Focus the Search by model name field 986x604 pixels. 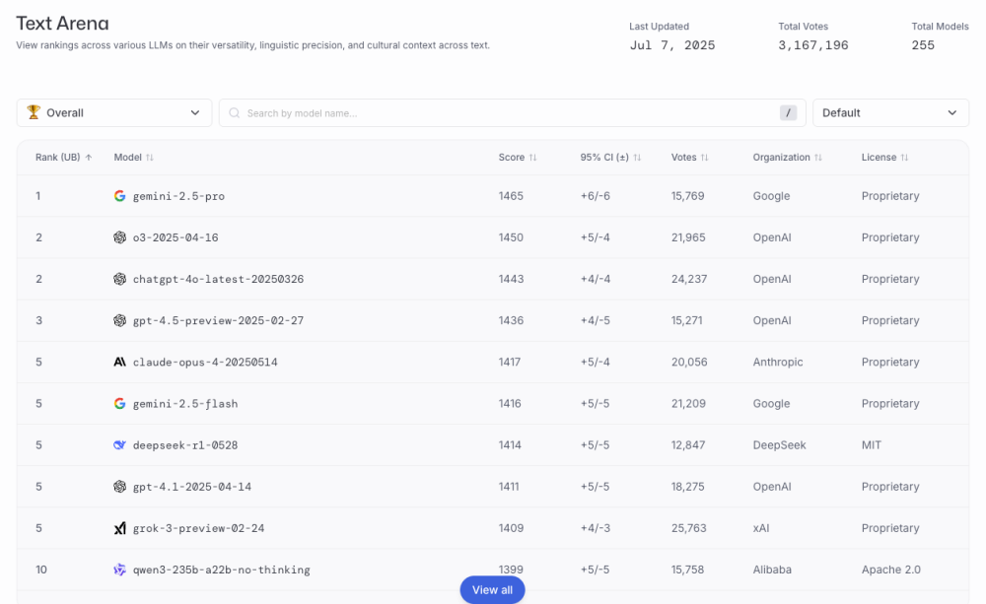(x=513, y=113)
